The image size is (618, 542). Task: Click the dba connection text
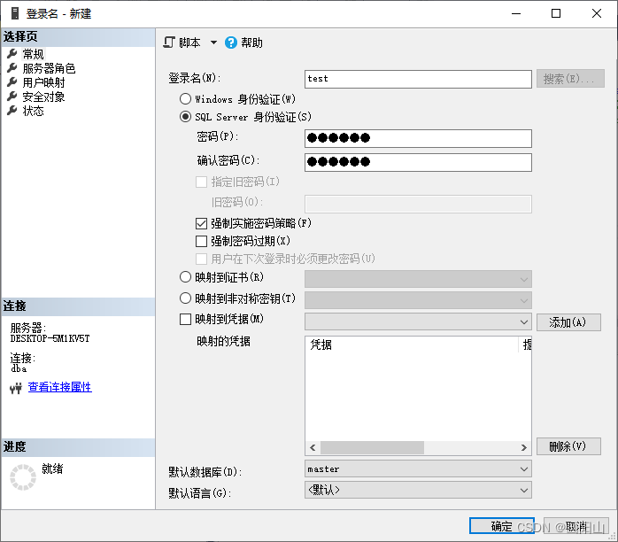19,369
